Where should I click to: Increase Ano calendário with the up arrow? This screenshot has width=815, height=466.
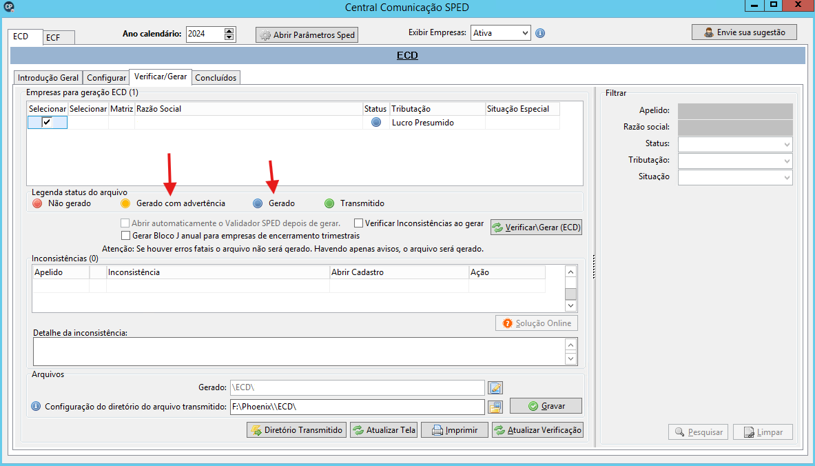[229, 31]
